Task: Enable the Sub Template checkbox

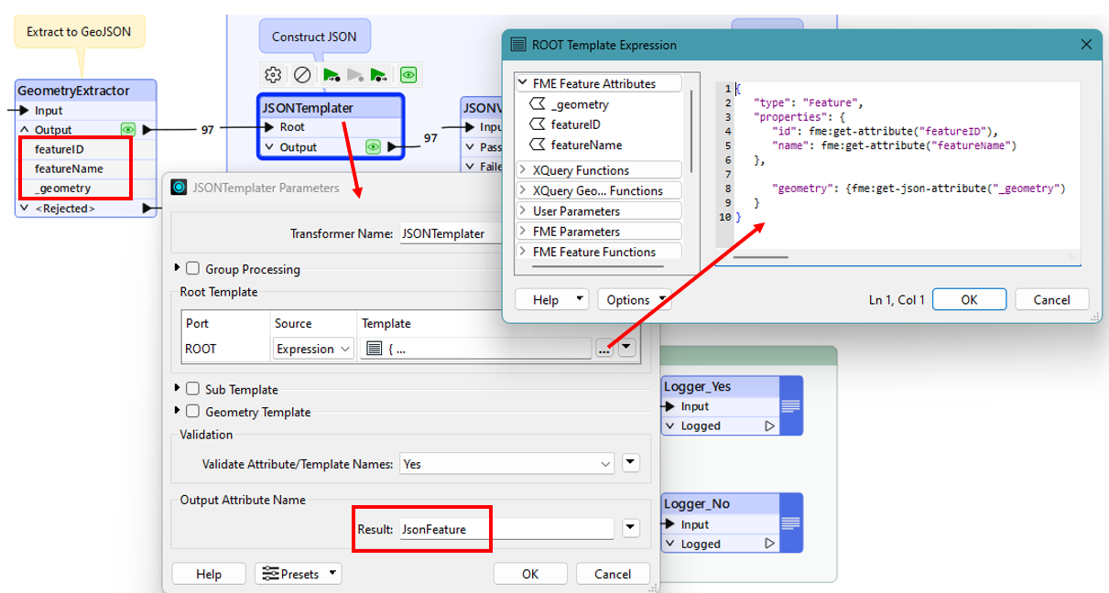Action: 192,389
